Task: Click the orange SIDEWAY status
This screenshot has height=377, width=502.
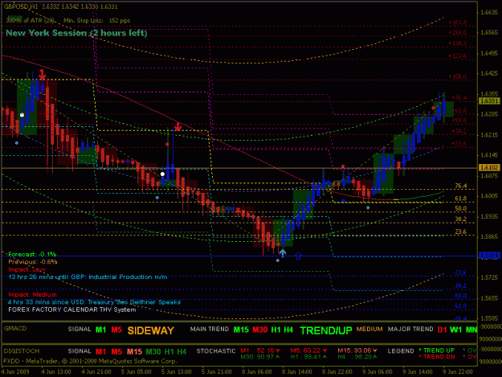Action: [x=151, y=330]
